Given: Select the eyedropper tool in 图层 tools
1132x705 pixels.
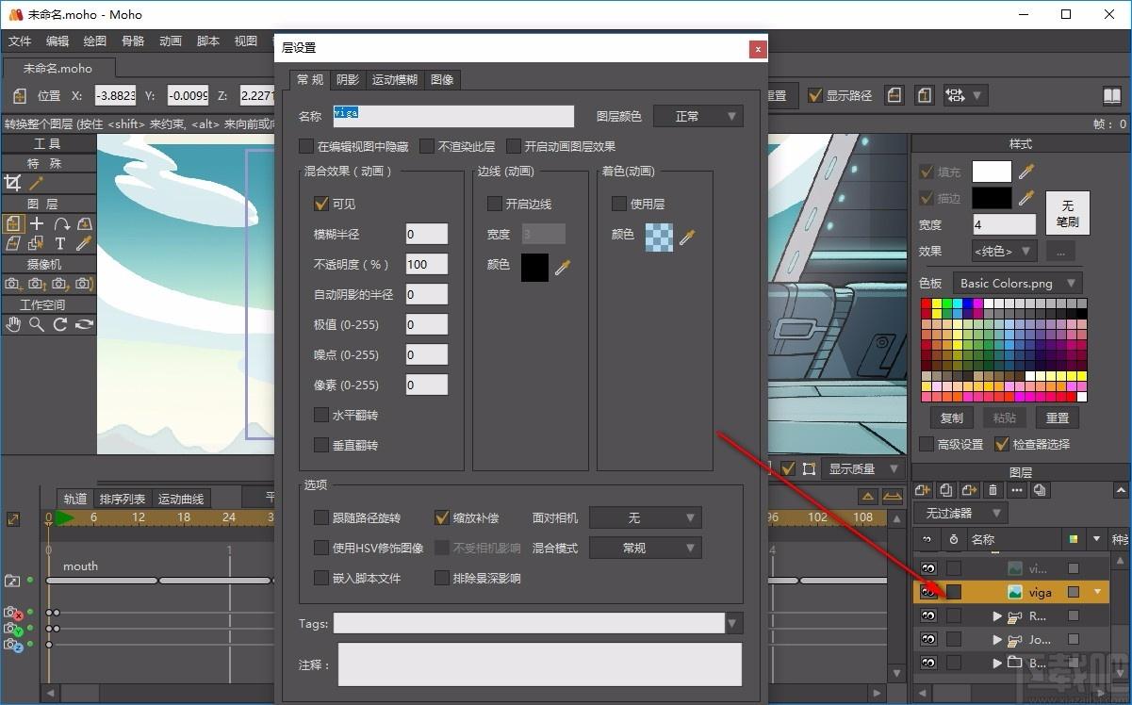Looking at the screenshot, I should tap(84, 243).
